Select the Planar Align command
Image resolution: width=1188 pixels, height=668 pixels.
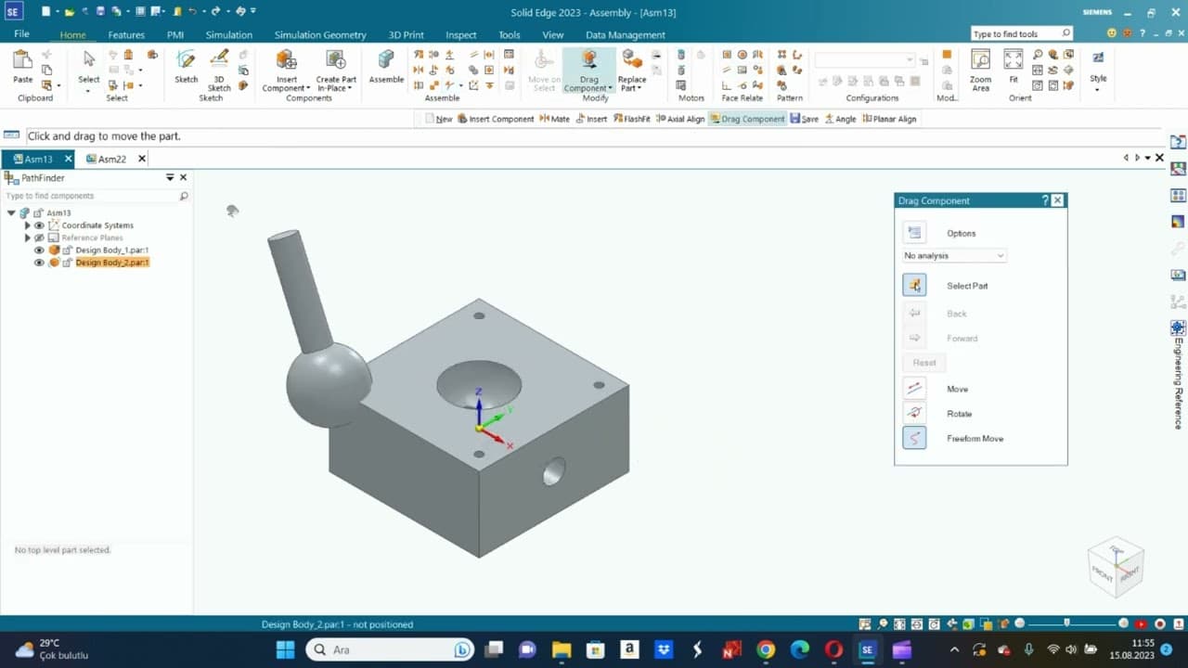[x=889, y=119]
